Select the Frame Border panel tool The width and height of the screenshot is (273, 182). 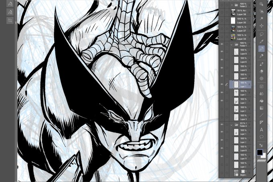(x=261, y=87)
